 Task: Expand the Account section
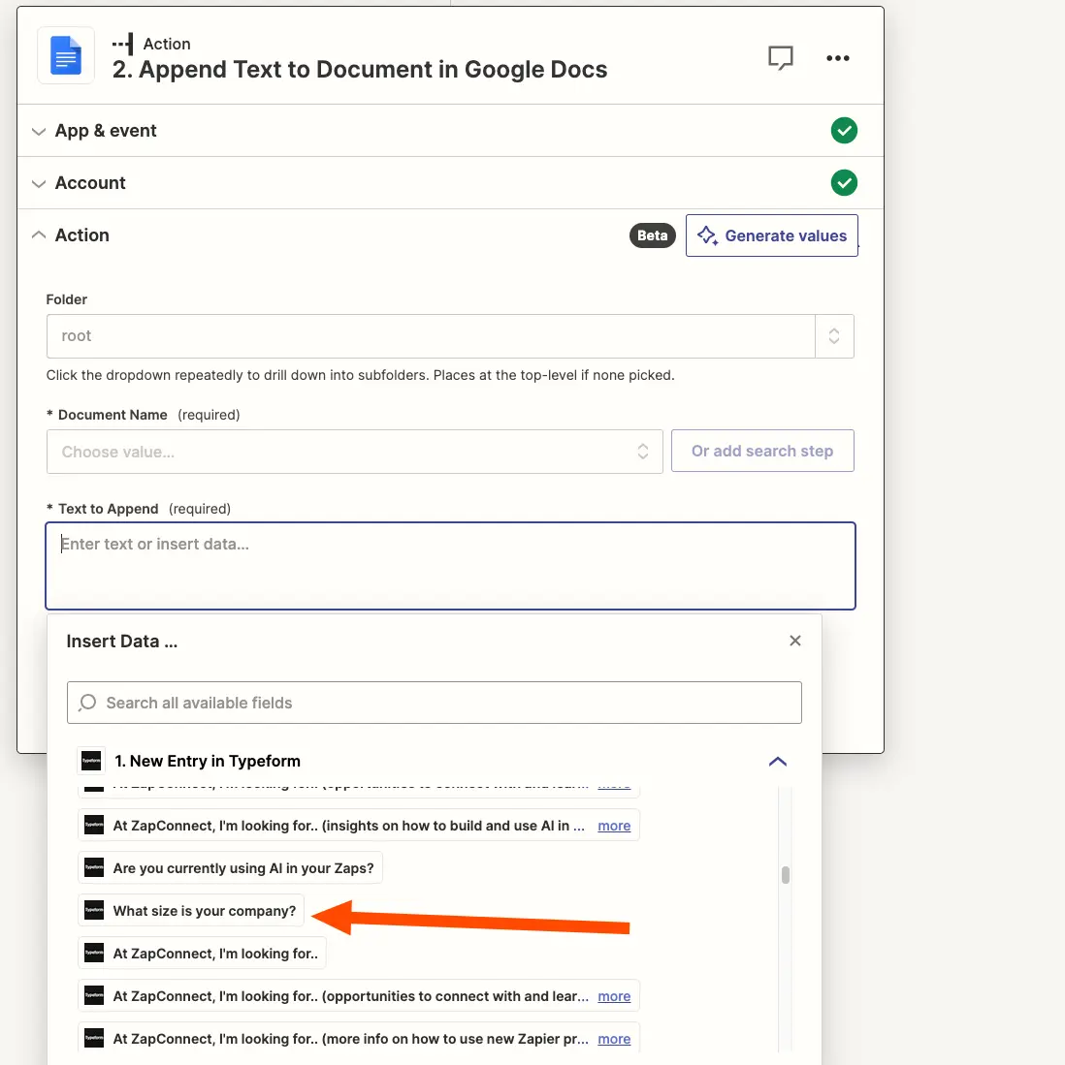pyautogui.click(x=39, y=183)
